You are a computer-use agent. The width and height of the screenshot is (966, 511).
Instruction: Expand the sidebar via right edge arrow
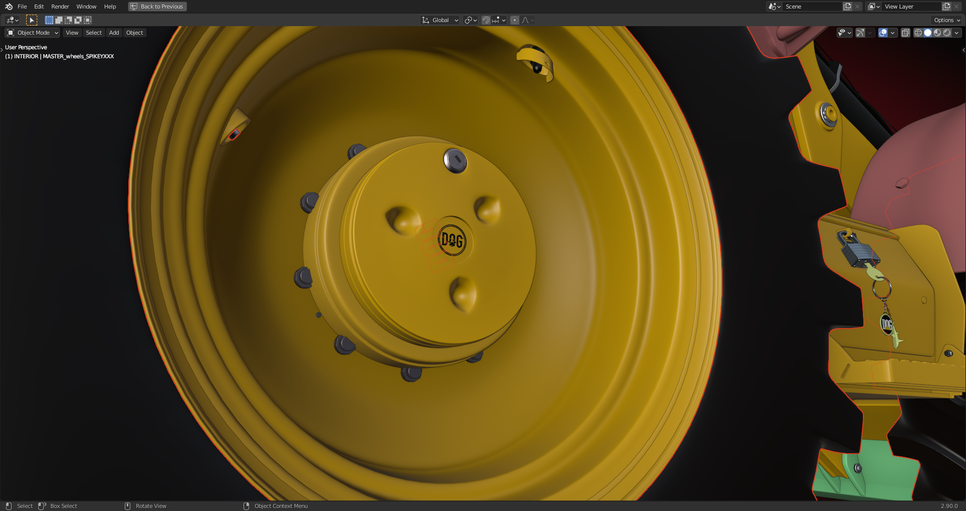point(963,50)
